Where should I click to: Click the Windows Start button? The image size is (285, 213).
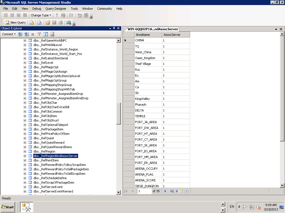point(8,207)
